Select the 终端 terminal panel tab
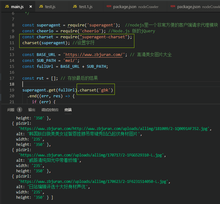This screenshot has height=204, width=220. point(68,110)
